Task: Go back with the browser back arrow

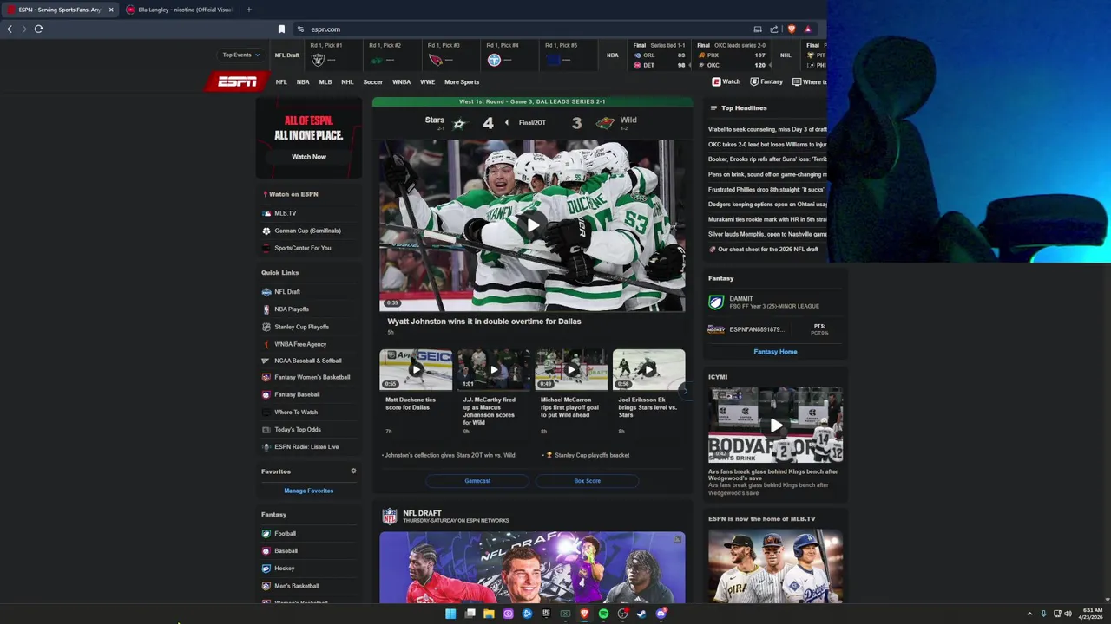Action: (10, 29)
